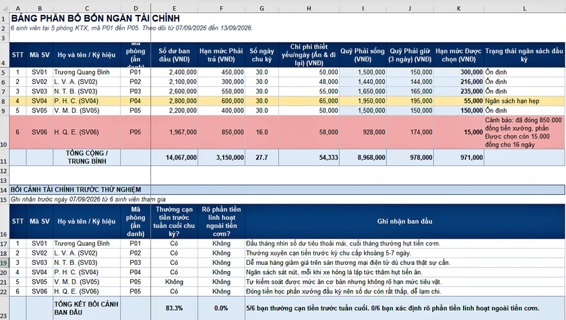The height and width of the screenshot is (320, 566).
Task: Click header 'Quỹ Phải sống (VNĐ)'
Action: (363, 55)
